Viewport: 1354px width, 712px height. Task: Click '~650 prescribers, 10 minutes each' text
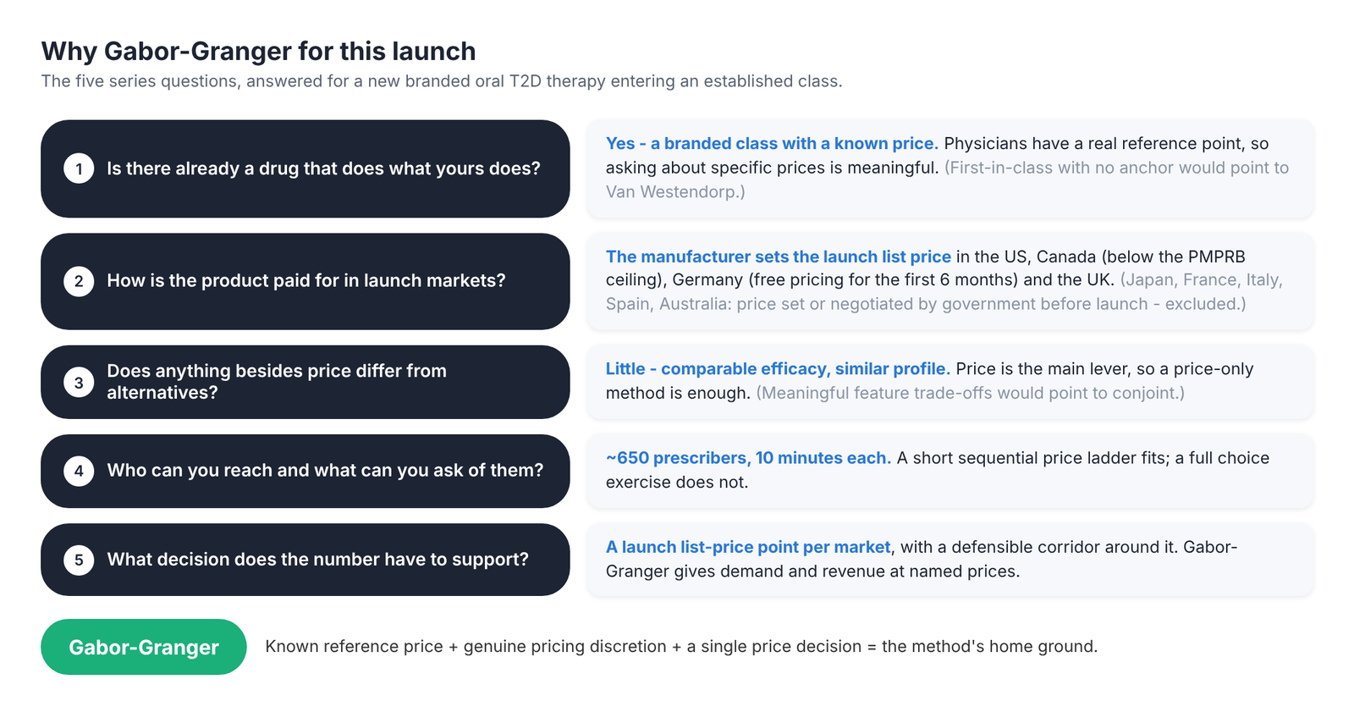748,458
